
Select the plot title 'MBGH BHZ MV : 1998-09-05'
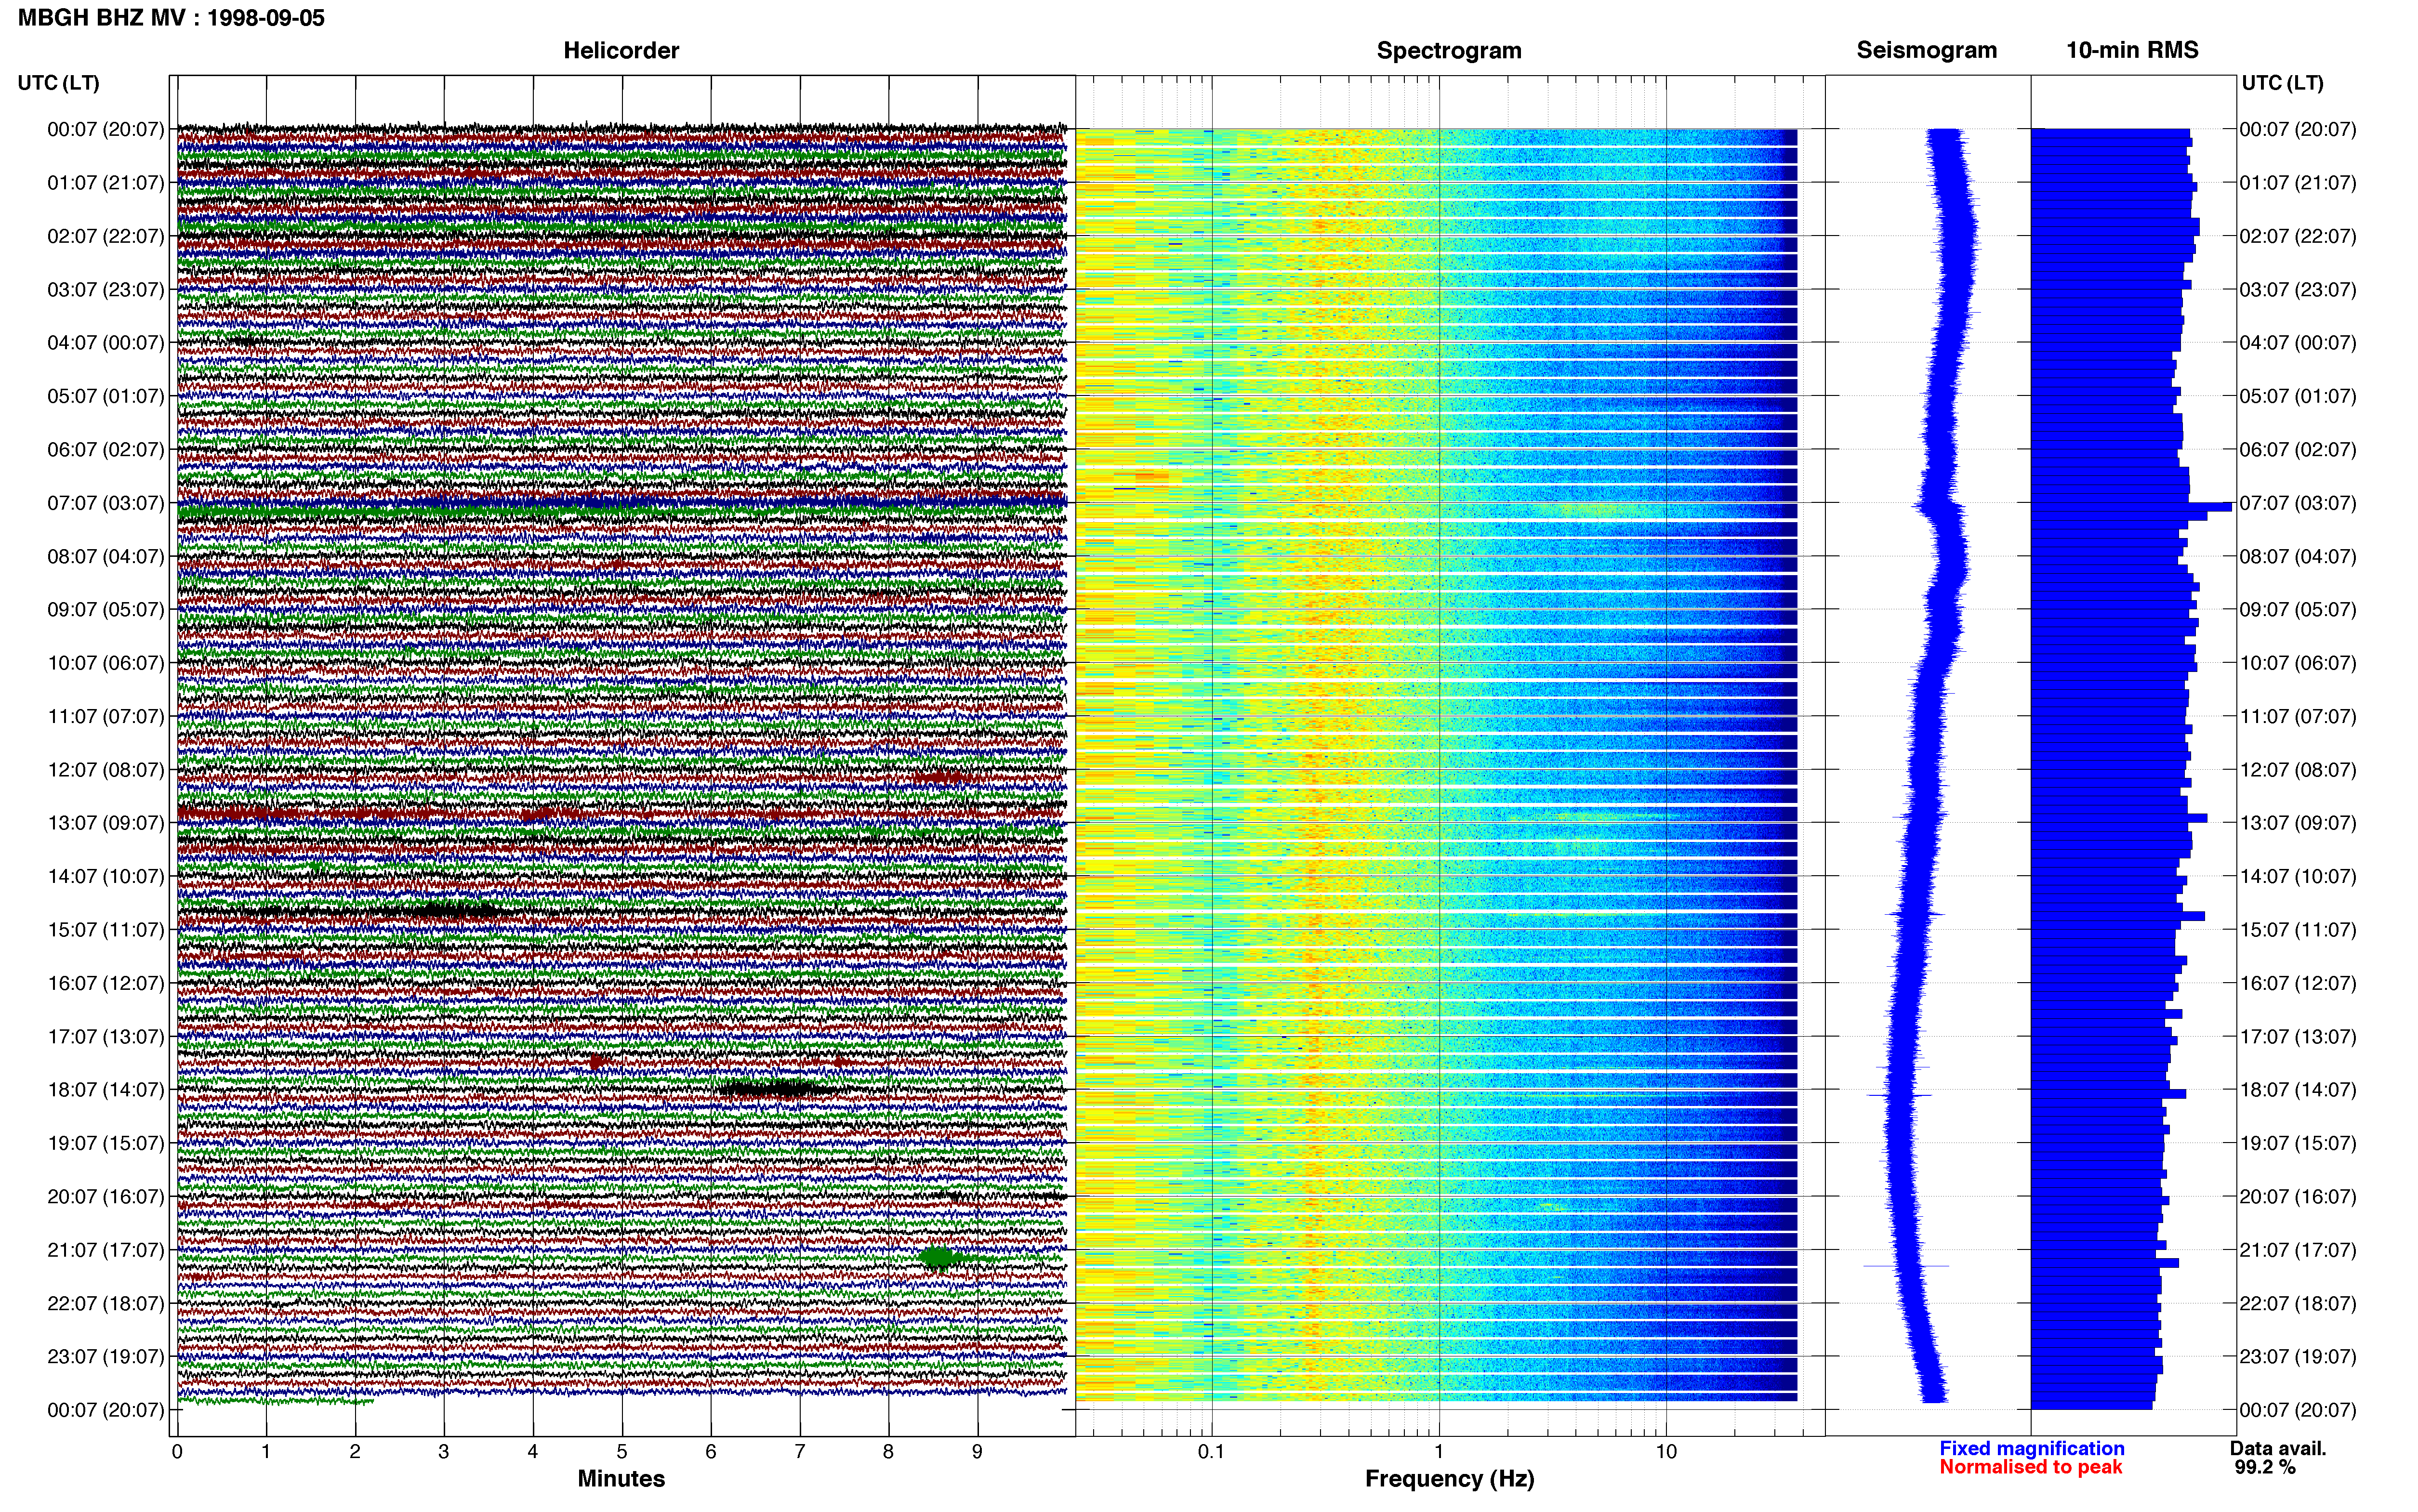pyautogui.click(x=171, y=17)
